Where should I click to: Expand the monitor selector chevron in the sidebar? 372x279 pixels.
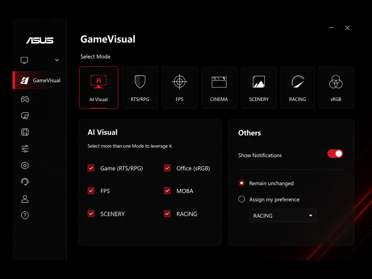[x=57, y=60]
